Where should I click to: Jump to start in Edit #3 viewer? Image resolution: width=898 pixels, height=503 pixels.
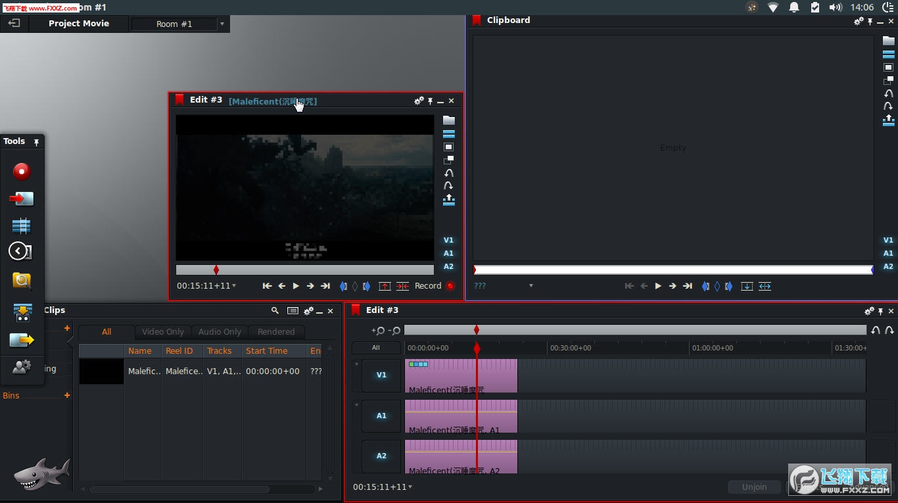[x=267, y=286]
